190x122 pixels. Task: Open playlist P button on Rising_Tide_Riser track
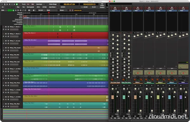pos(3,106)
